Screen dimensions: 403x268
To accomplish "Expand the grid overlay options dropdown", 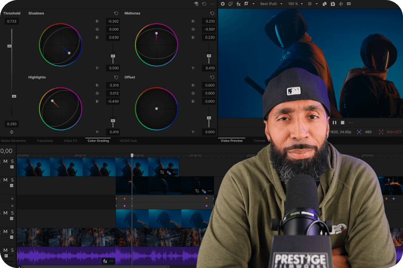I will point(316,4).
